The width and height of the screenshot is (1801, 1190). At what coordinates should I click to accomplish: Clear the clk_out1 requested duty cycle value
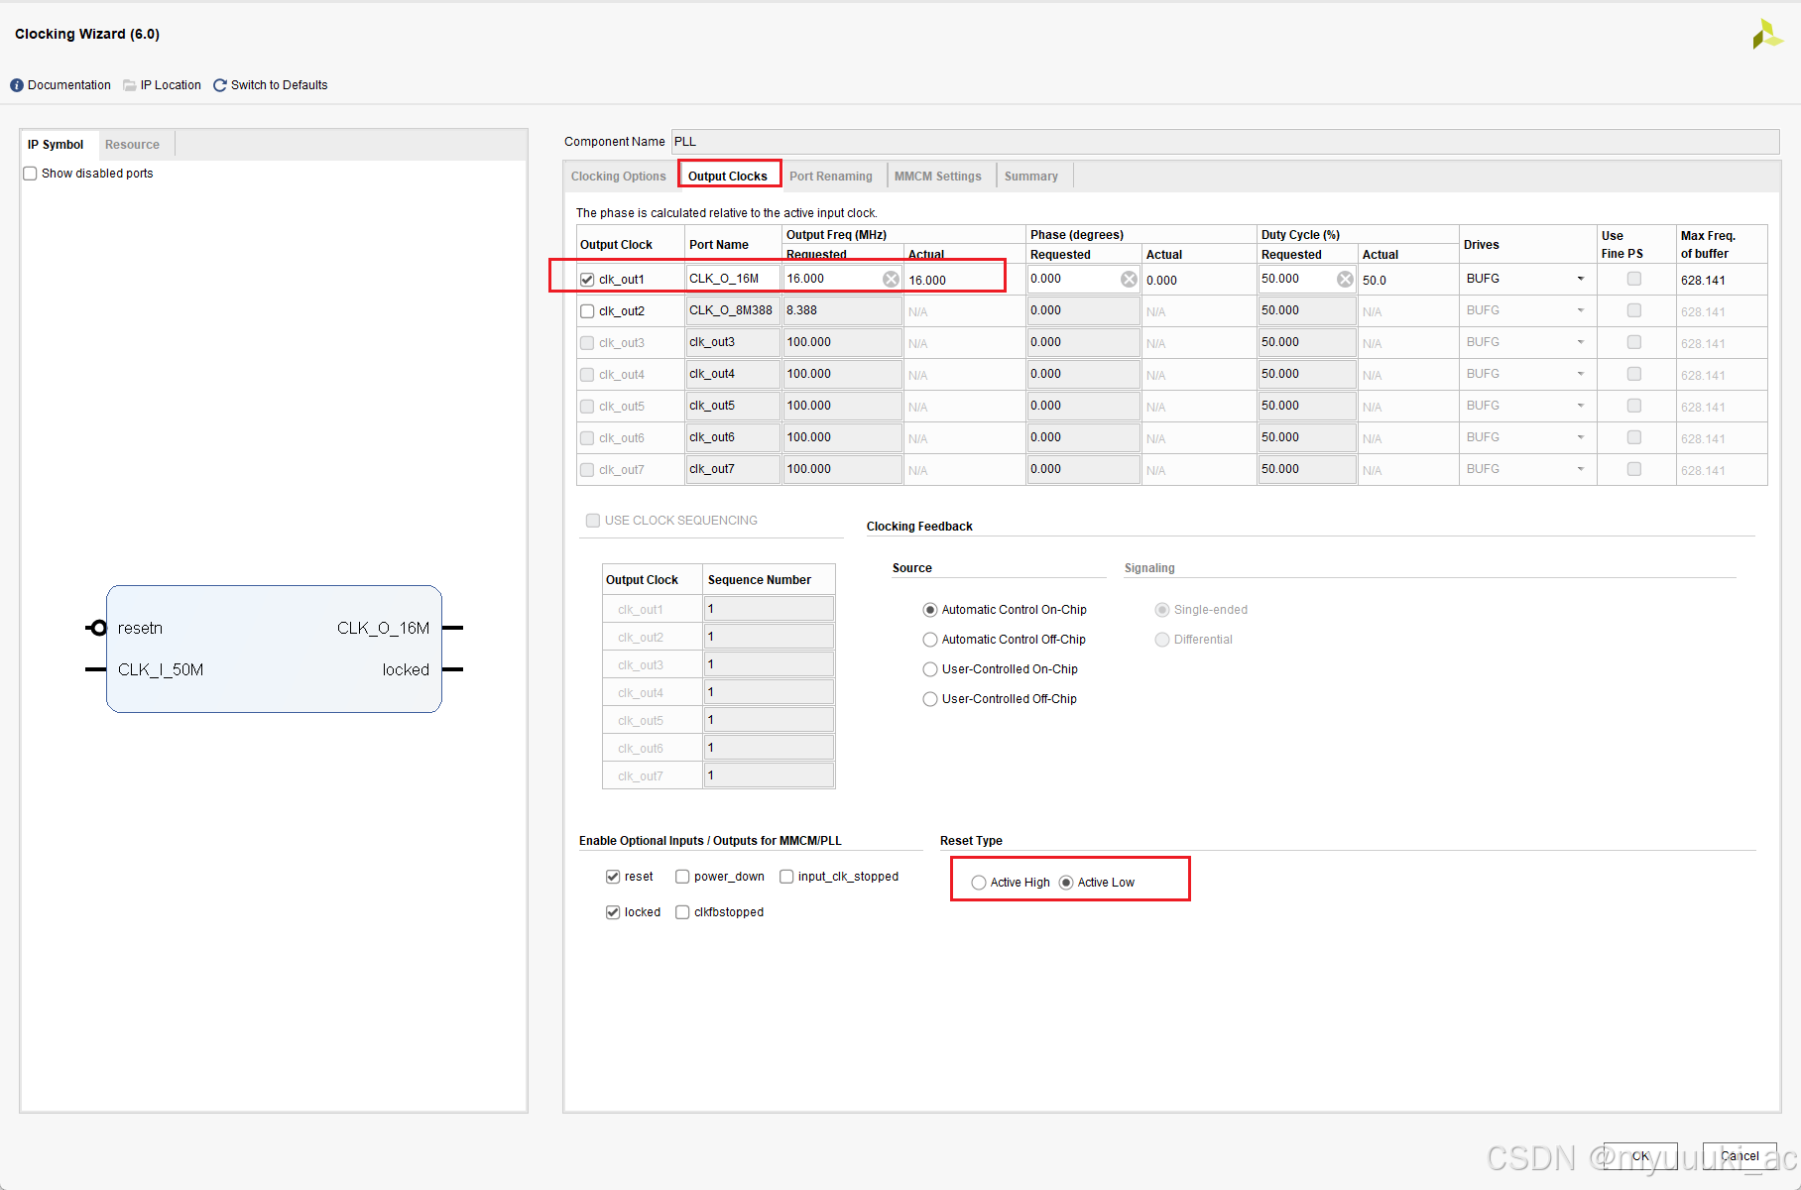tap(1345, 280)
